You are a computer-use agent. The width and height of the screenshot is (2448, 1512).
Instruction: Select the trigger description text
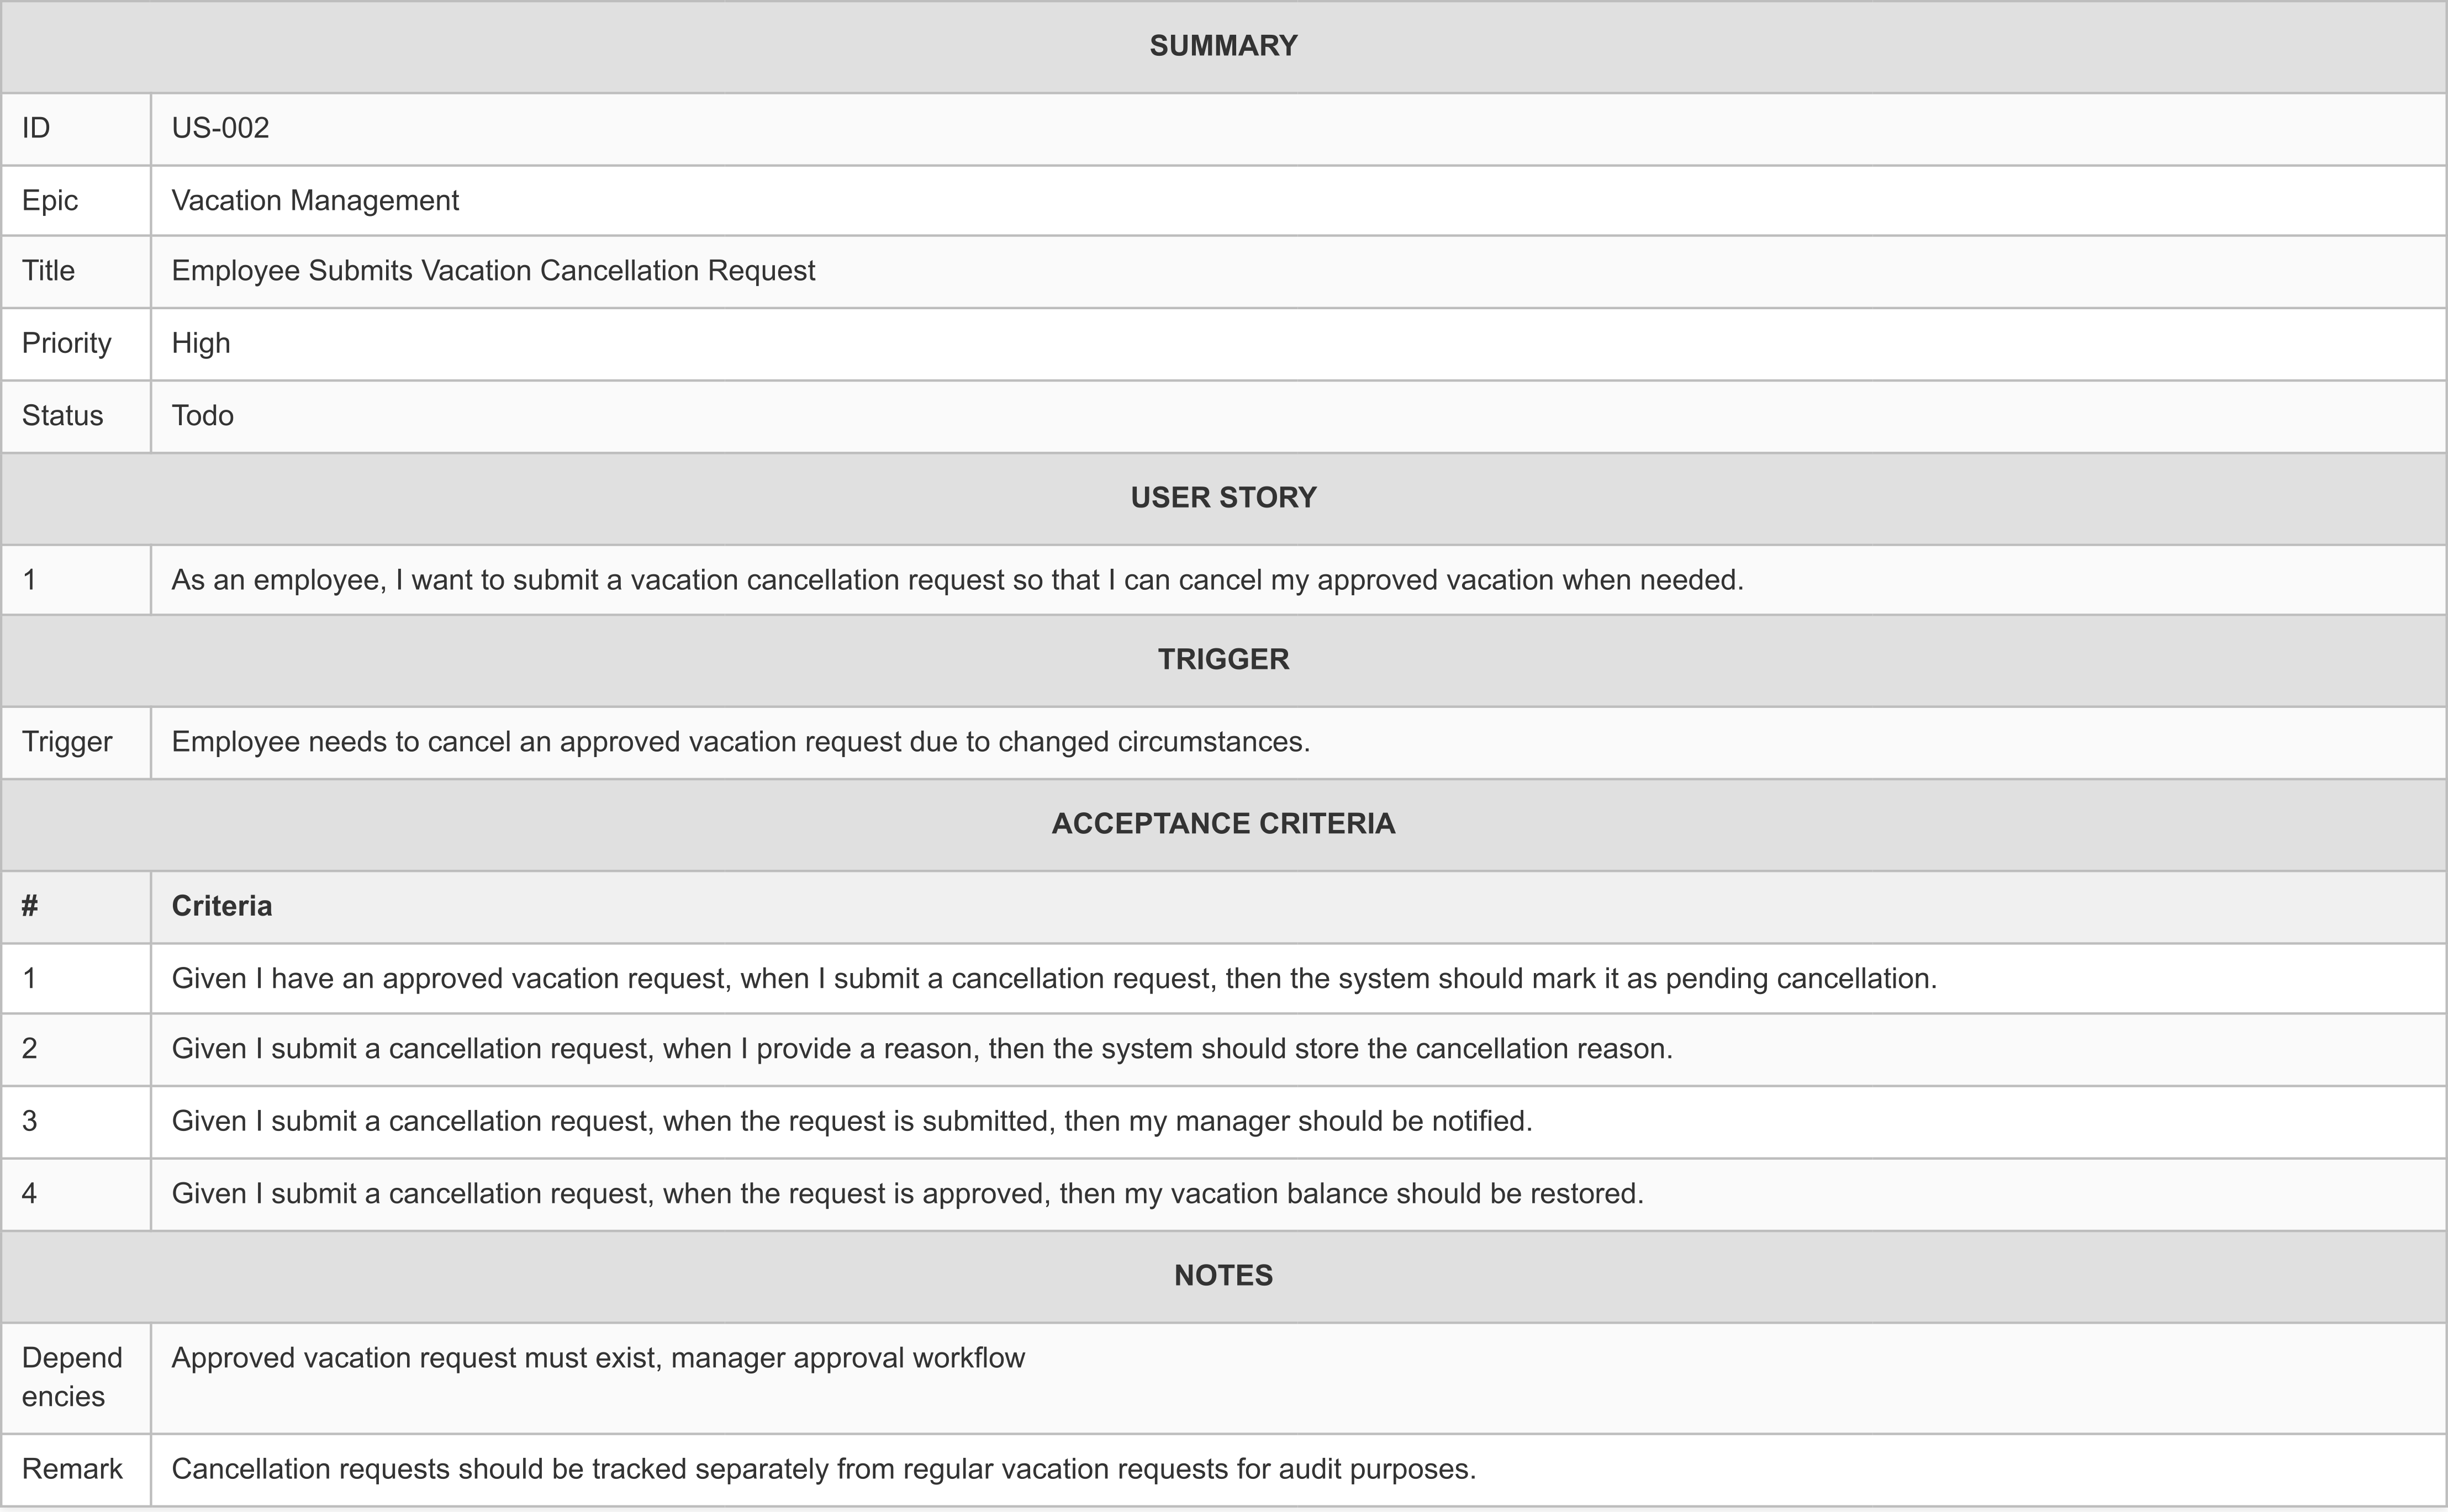click(x=740, y=742)
